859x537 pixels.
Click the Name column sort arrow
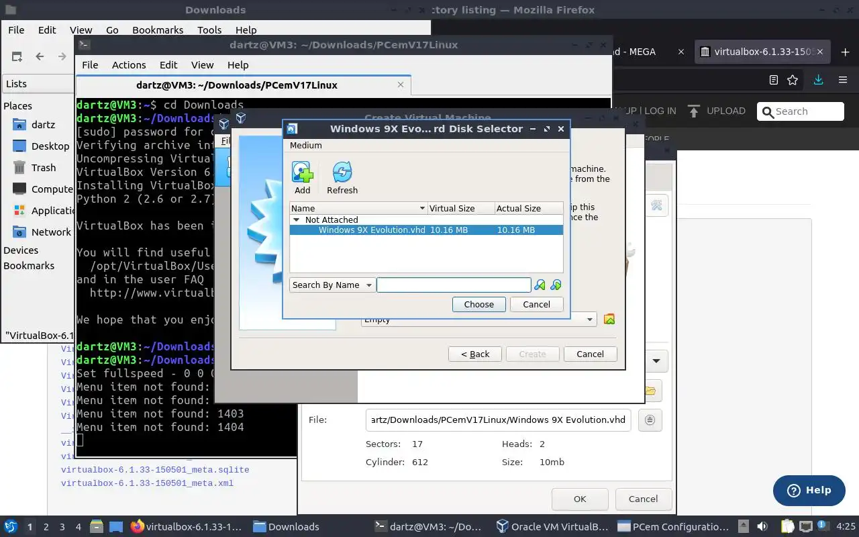[422, 209]
